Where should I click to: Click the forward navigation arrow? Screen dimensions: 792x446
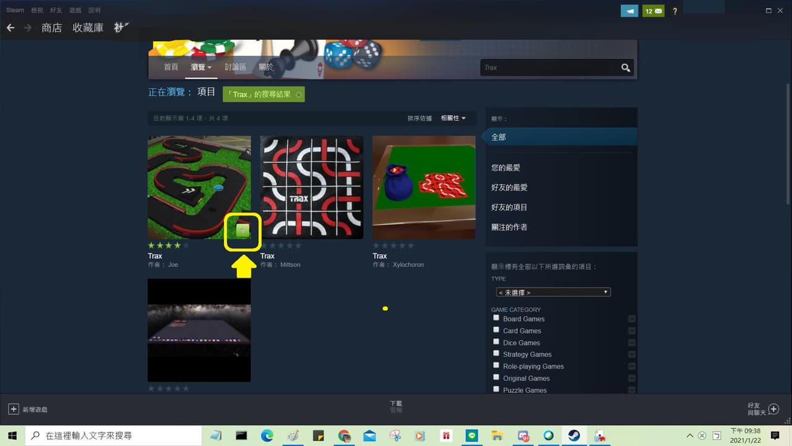(28, 28)
